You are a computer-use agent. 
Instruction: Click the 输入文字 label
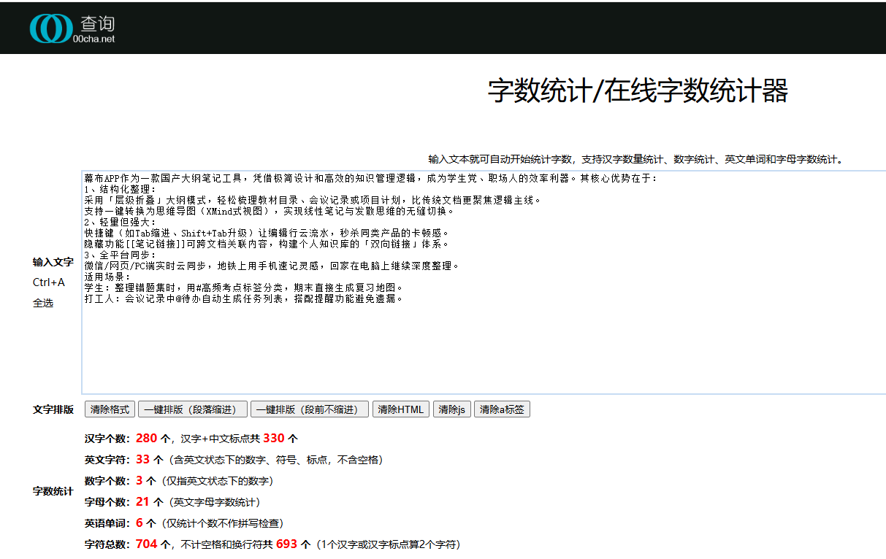[x=53, y=262]
